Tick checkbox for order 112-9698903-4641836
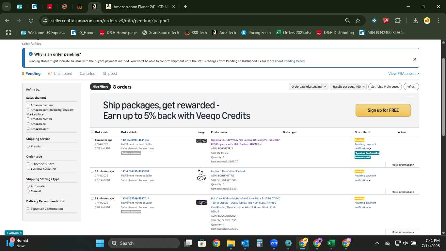The height and width of the screenshot is (251, 446). tap(92, 140)
